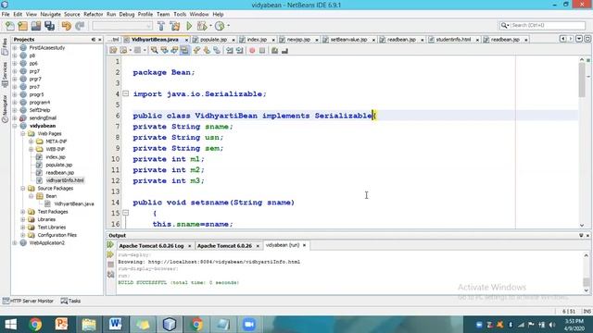The height and width of the screenshot is (333, 593).
Task: Click the Open Project toolbar icon
Action: point(36,26)
